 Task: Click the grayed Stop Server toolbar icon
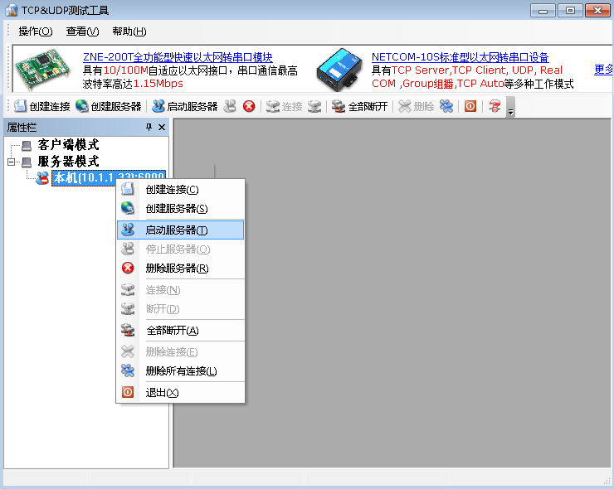230,106
